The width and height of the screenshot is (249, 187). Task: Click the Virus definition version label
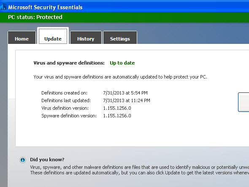coord(65,108)
